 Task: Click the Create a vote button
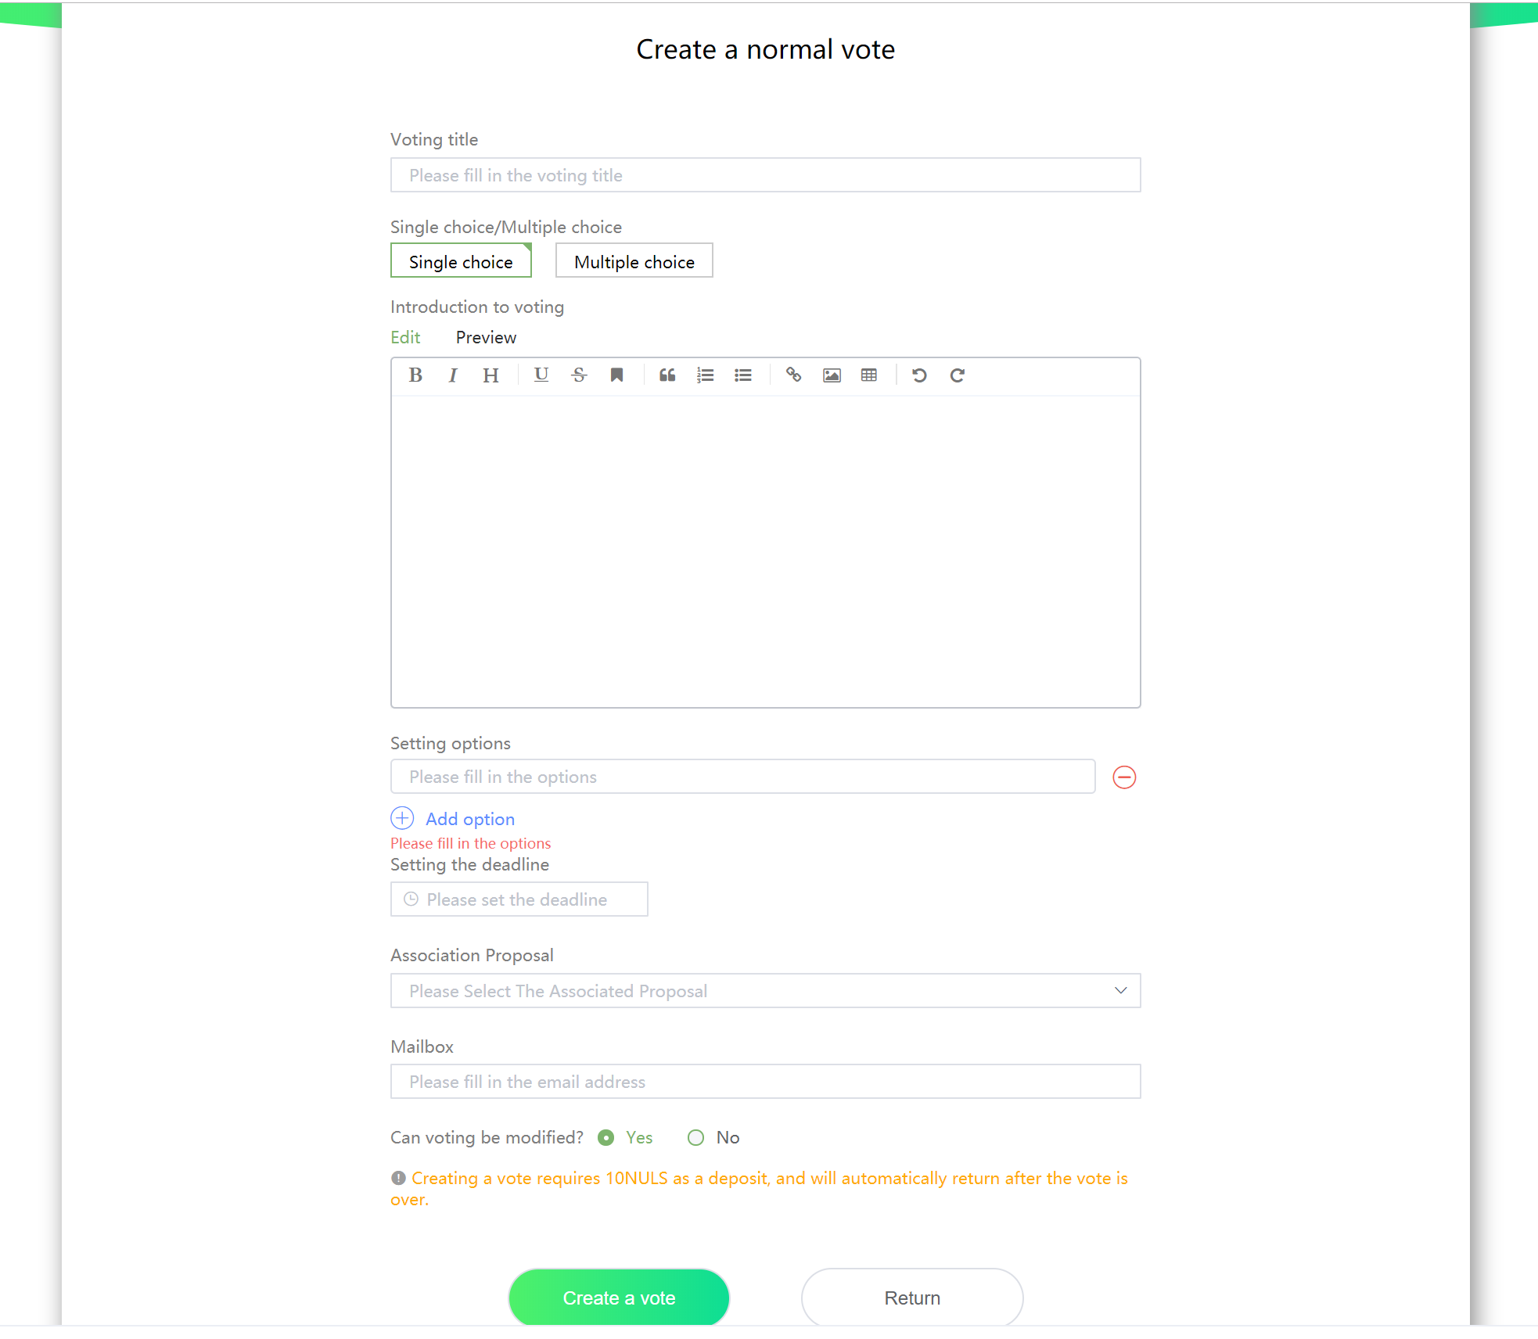pos(619,1298)
